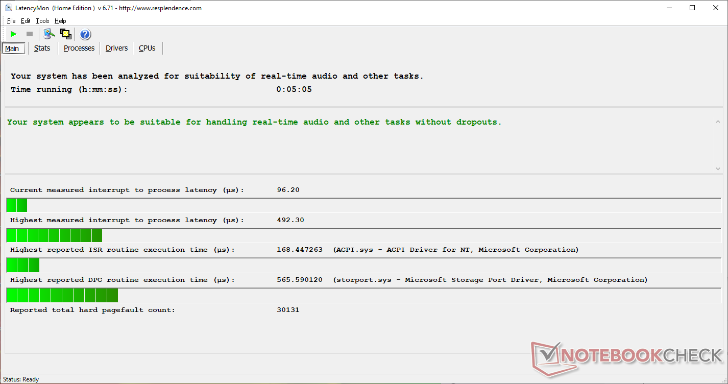The image size is (728, 384).
Task: Click the 'Status: Ready' status bar text
Action: point(21,379)
